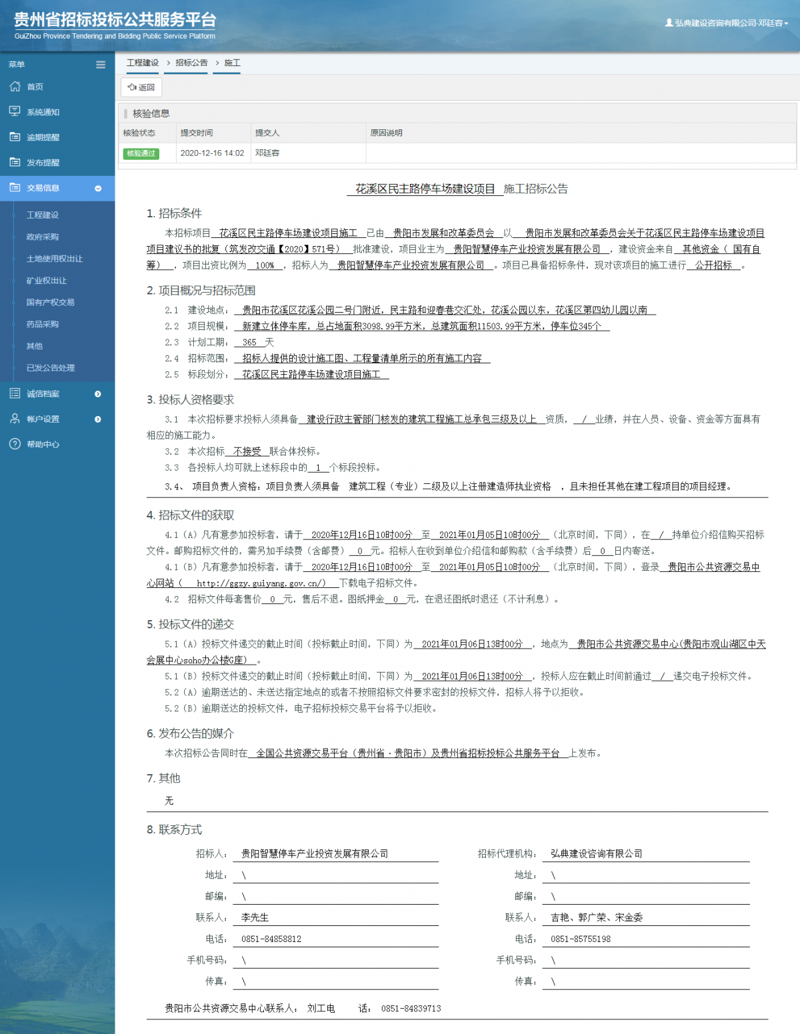The height and width of the screenshot is (1034, 800).
Task: Open 招标公告 from the breadcrumb
Action: coord(190,63)
